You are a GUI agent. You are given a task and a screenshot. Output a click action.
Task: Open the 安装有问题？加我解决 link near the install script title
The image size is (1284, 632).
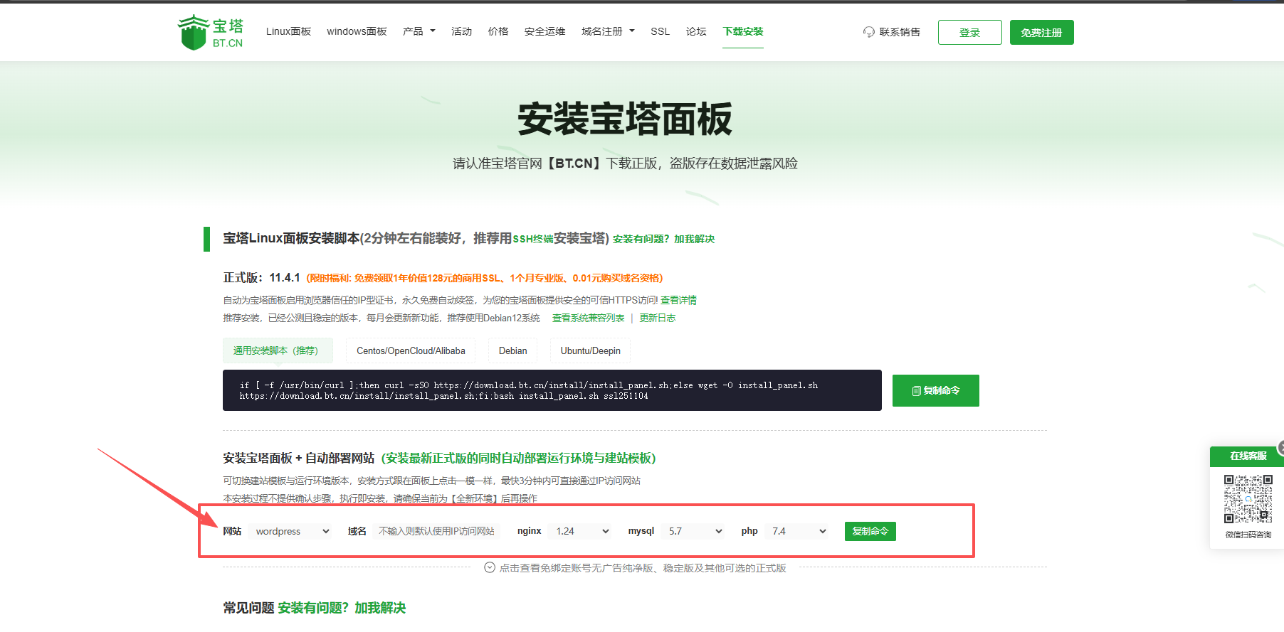point(663,239)
